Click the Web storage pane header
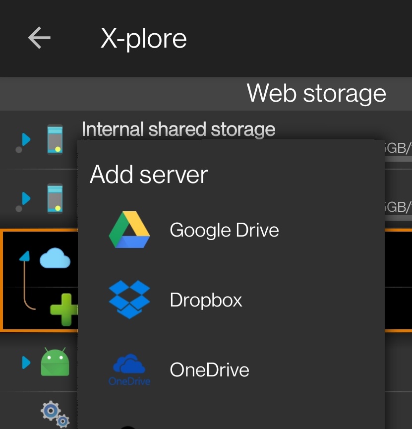This screenshot has height=429, width=412. pos(316,93)
